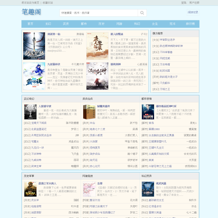This screenshot has width=218, height=218.
Task: Open 半仙 in 武侠 list
Action: (92, 123)
